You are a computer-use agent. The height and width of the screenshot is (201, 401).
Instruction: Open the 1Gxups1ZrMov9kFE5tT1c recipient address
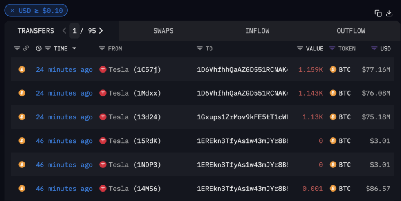tap(242, 117)
